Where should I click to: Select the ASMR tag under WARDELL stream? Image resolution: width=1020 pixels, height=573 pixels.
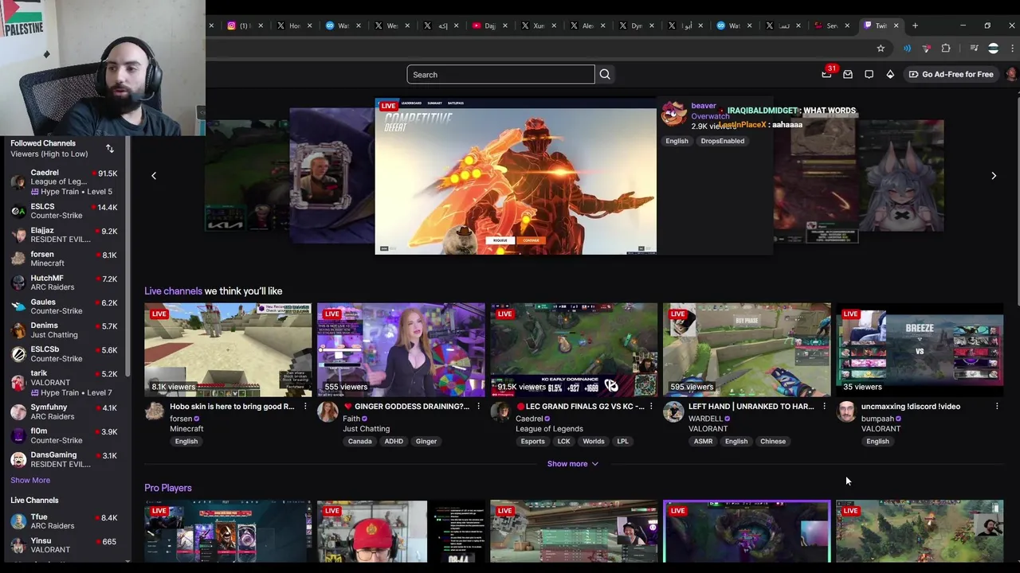pyautogui.click(x=703, y=442)
